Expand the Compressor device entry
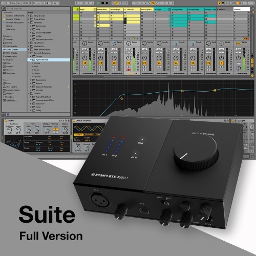The height and width of the screenshot is (256, 256). click(x=31, y=26)
